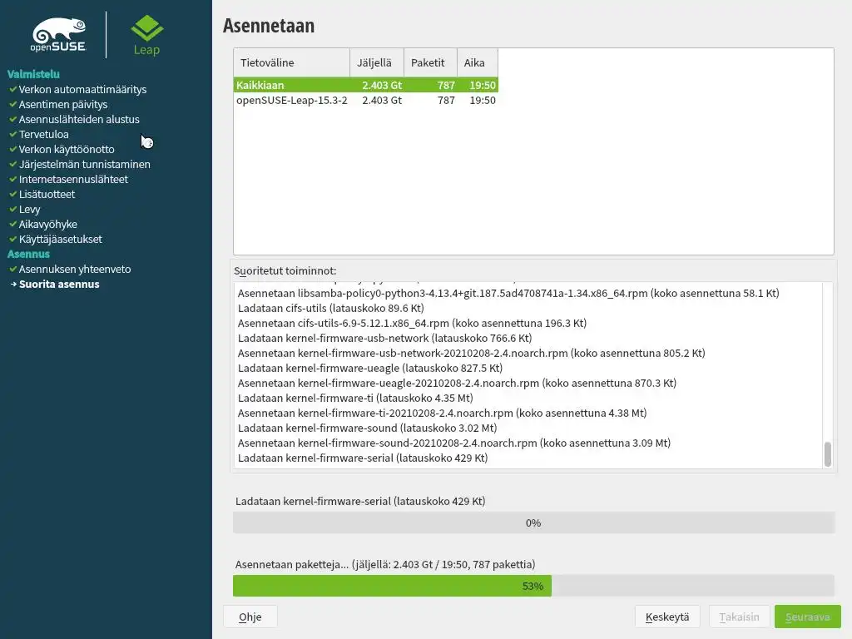This screenshot has width=852, height=639.
Task: Select Käyttäjäasetukset step
Action: (x=60, y=239)
